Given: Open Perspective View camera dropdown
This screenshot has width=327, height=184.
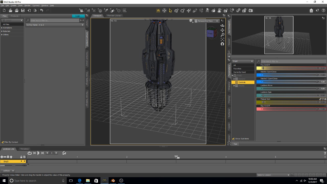Looking at the screenshot, I should tap(207, 21).
